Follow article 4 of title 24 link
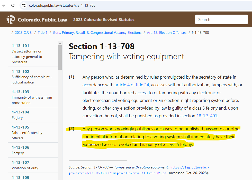This screenshot has height=180, width=252. [132, 85]
